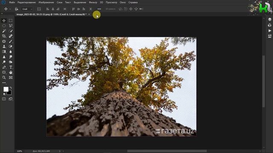This screenshot has width=273, height=153.
Task: Click the vertical scrollbar of canvas
Action: [264, 81]
